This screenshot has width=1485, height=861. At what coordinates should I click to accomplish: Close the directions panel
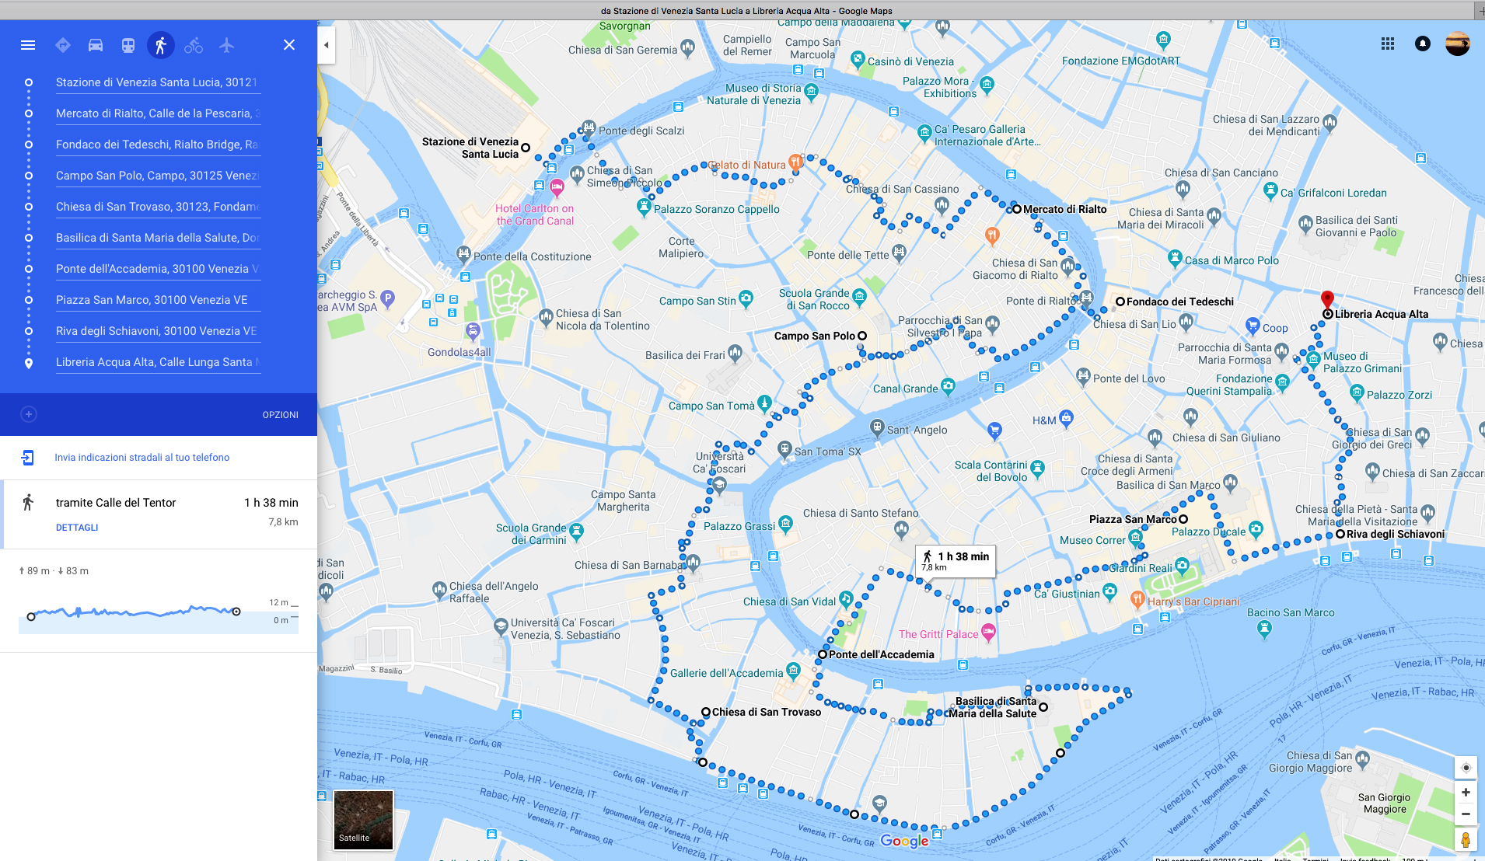[289, 45]
